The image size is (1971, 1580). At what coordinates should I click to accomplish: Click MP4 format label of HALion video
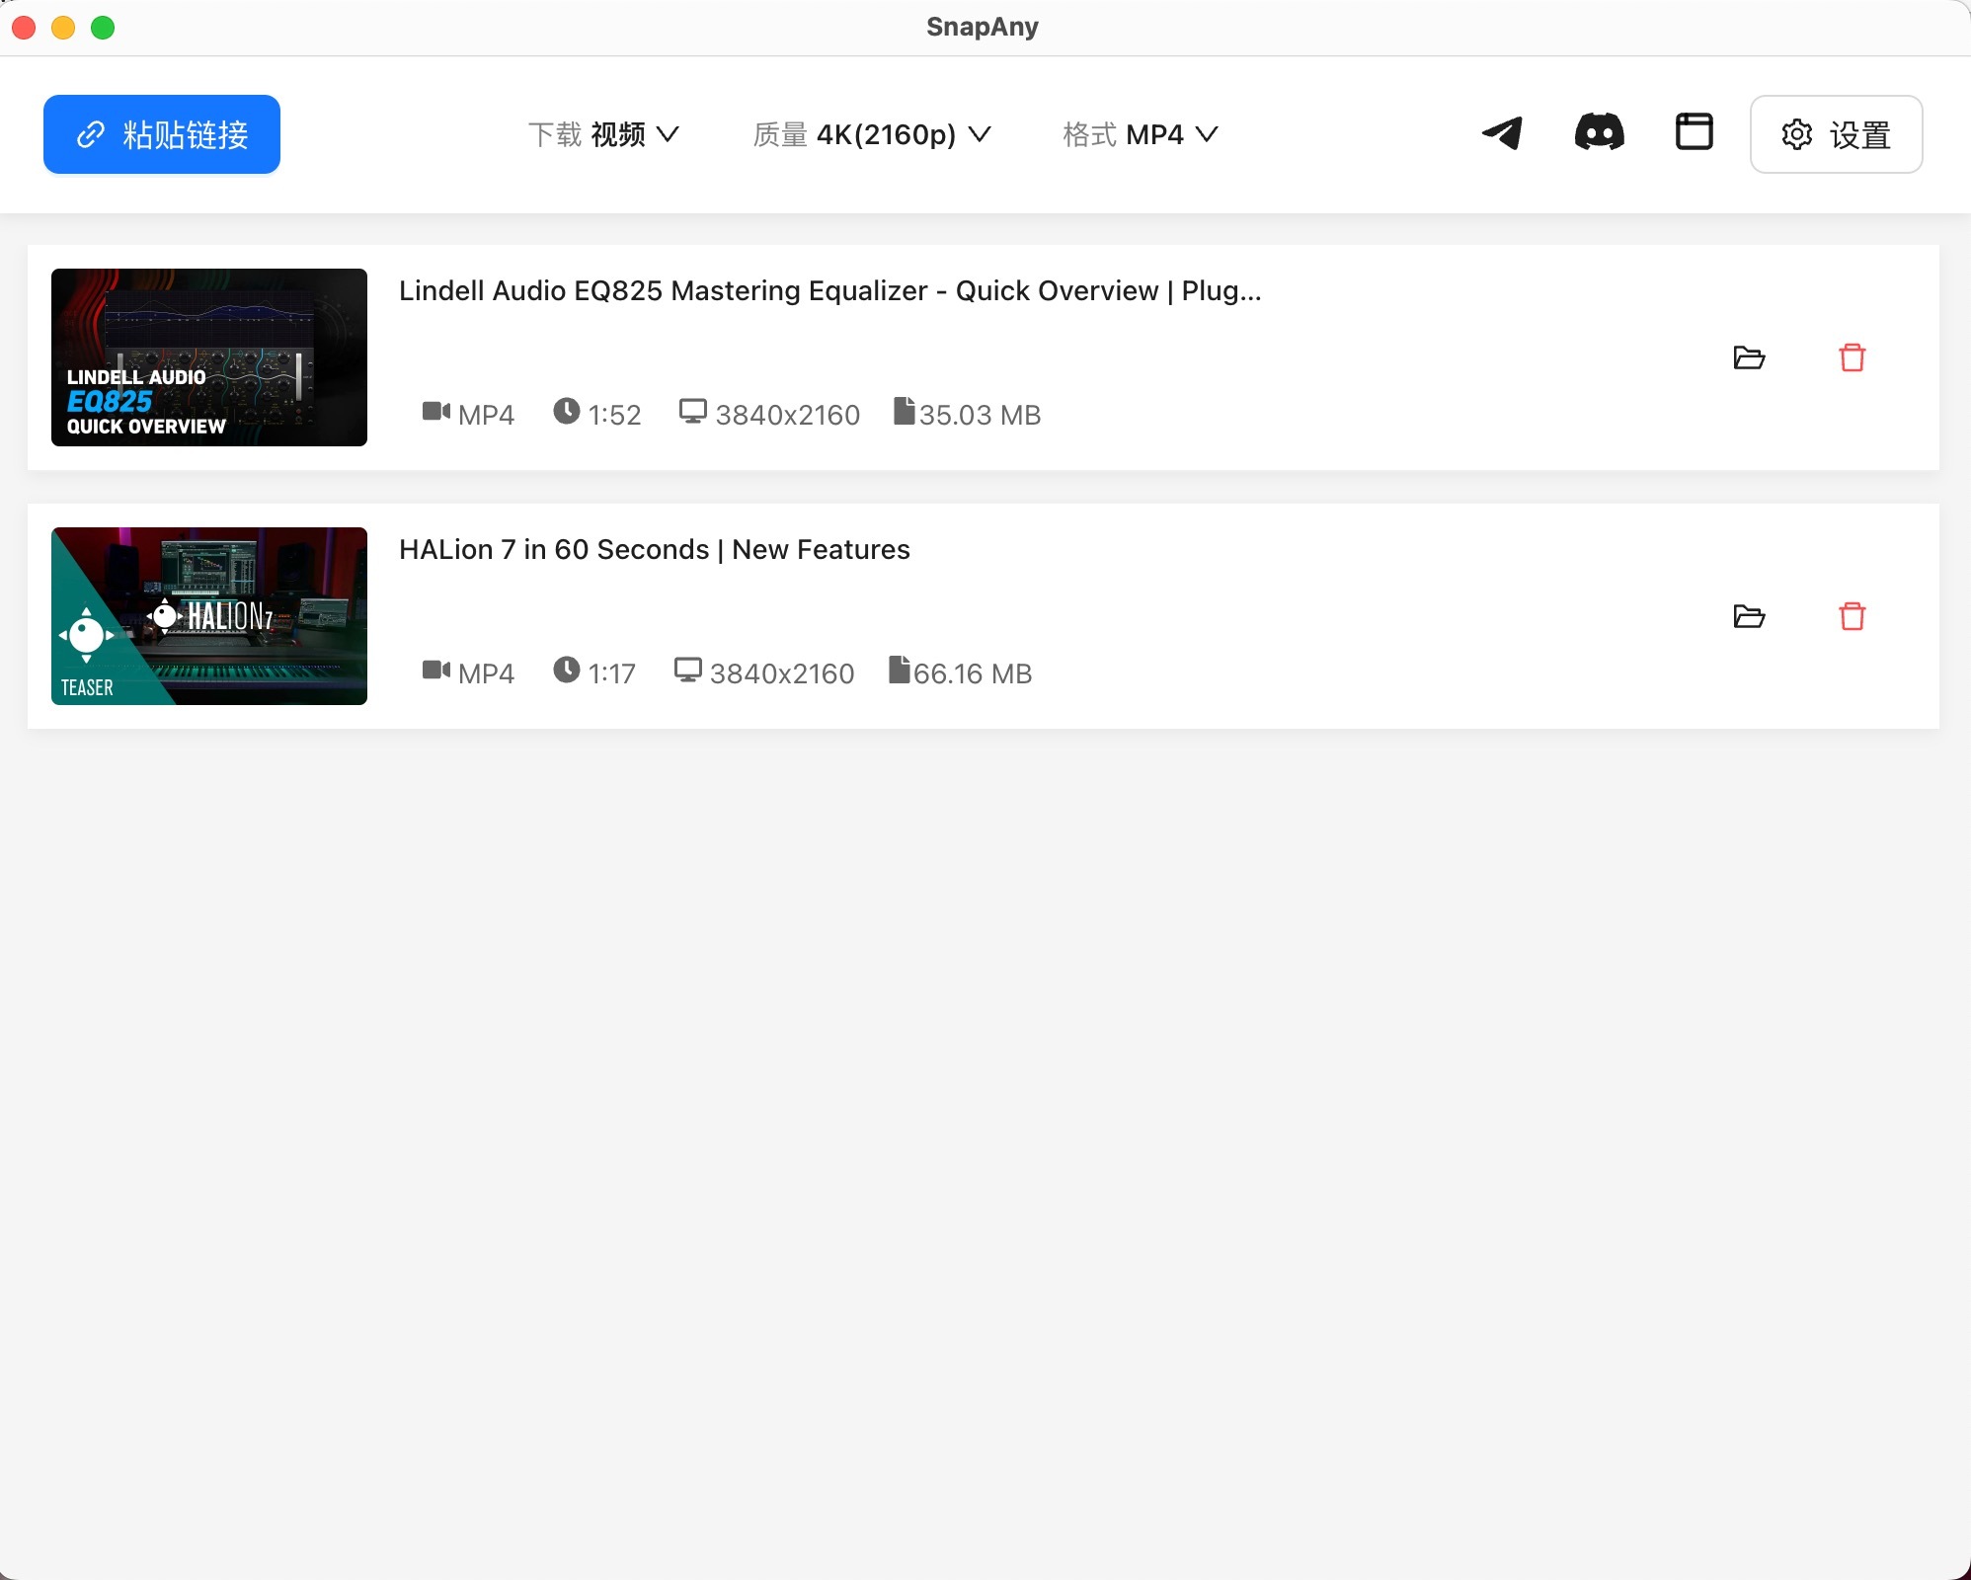tap(486, 673)
